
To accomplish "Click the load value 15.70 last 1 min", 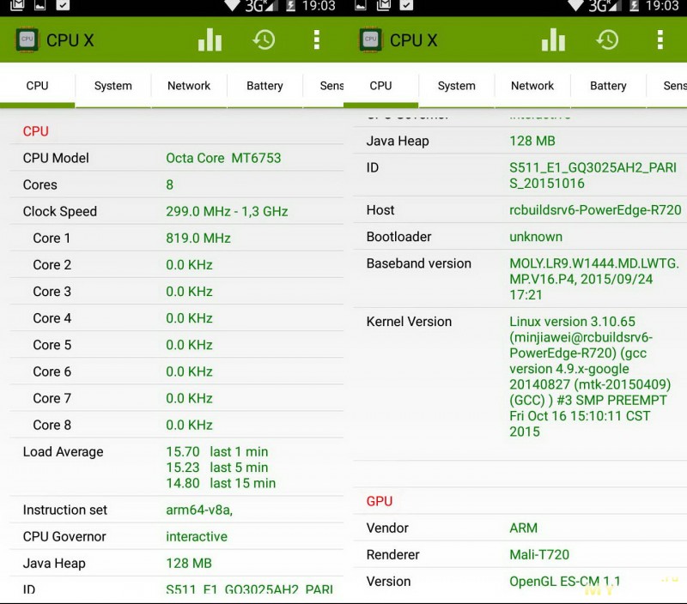I will coord(217,451).
